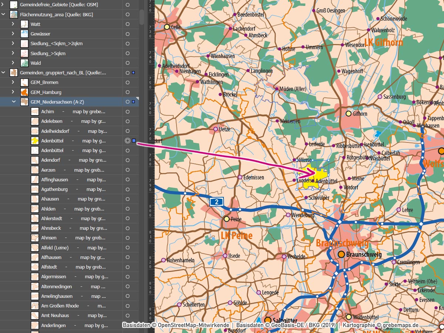Expand the Siedlung_>5qkm sublayer
The image size is (444, 333).
click(13, 53)
